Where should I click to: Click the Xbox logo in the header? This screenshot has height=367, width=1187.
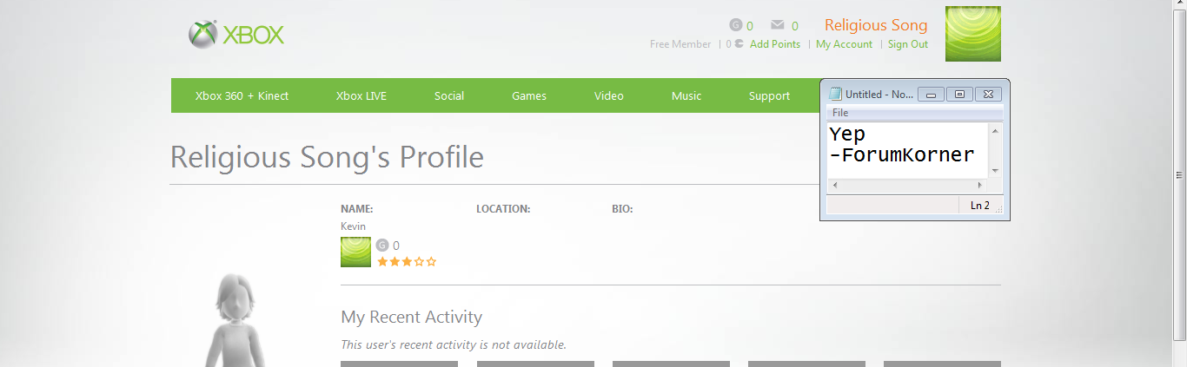[236, 35]
